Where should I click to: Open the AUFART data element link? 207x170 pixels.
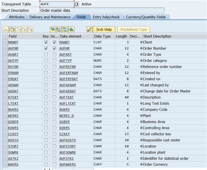coord(66,54)
